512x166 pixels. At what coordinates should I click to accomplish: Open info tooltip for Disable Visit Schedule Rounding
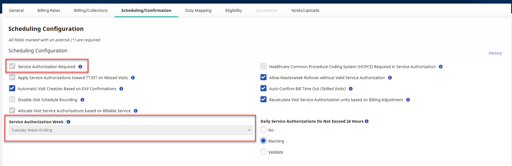(82, 100)
